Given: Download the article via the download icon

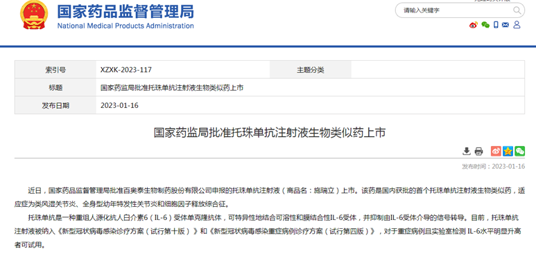Looking at the screenshot, I should click(x=467, y=151).
